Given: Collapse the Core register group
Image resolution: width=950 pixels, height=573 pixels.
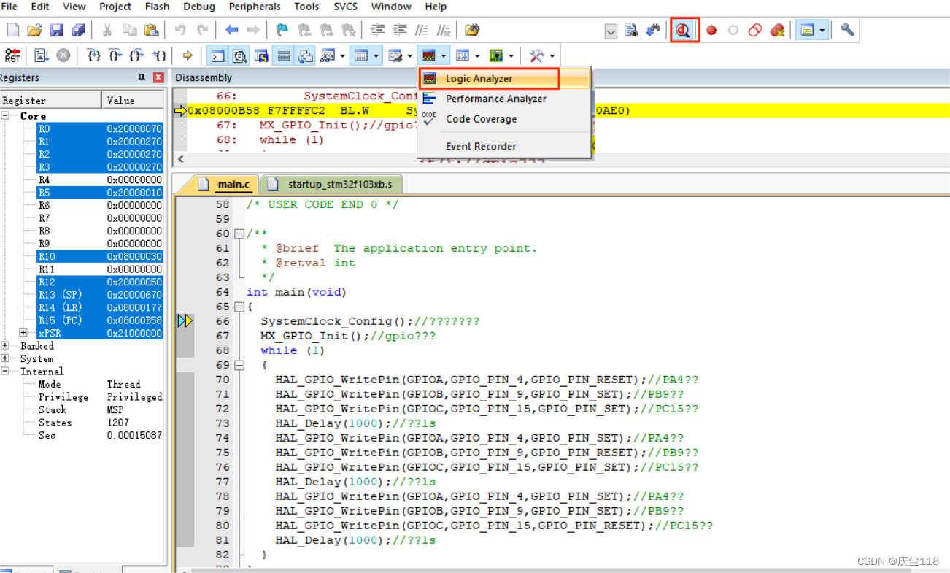Looking at the screenshot, I should (x=6, y=116).
